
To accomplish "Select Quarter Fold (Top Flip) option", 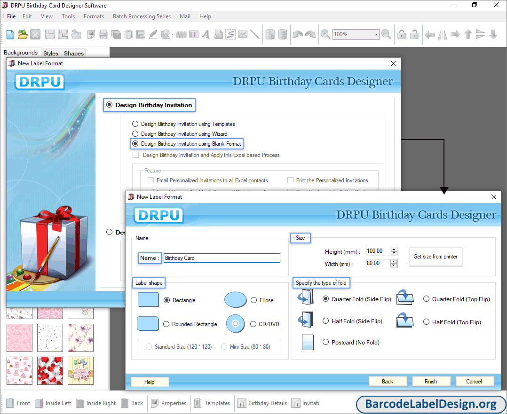I will (x=427, y=299).
